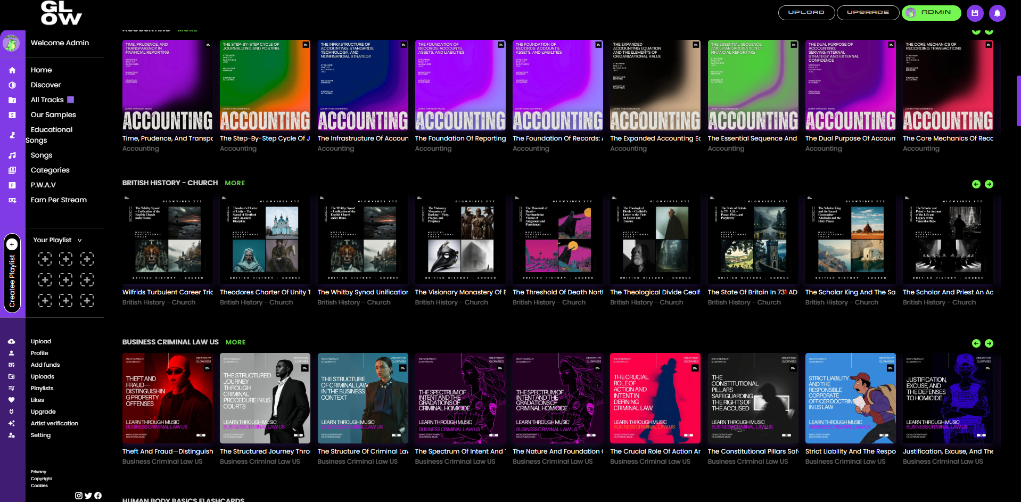The height and width of the screenshot is (502, 1021).
Task: Click the Our Samples icon in sidebar
Action: tap(12, 115)
